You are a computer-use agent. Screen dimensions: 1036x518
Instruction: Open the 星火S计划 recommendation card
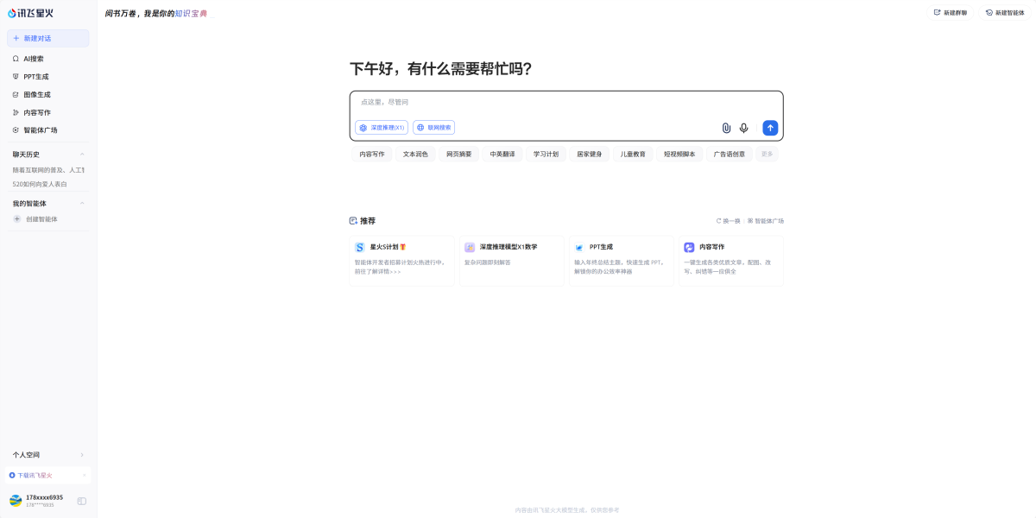click(x=401, y=261)
